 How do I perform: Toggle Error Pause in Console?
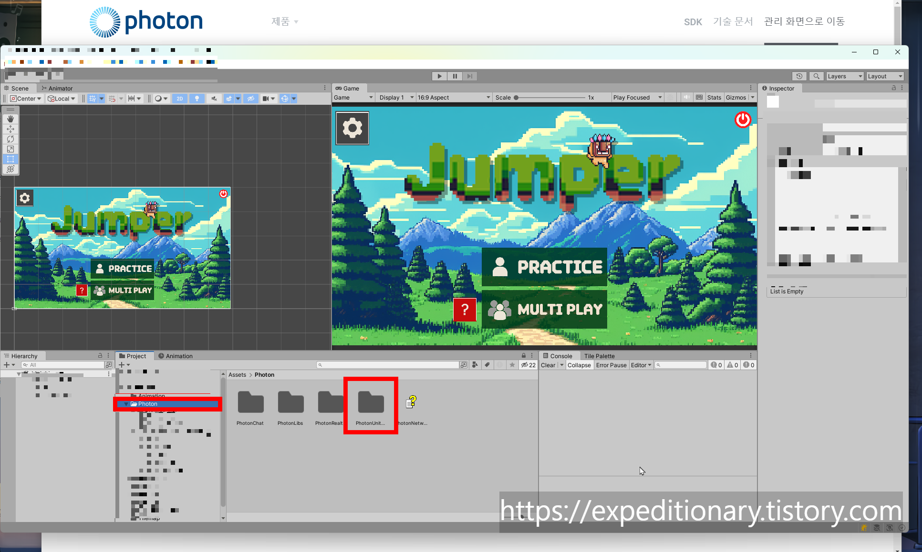(611, 365)
